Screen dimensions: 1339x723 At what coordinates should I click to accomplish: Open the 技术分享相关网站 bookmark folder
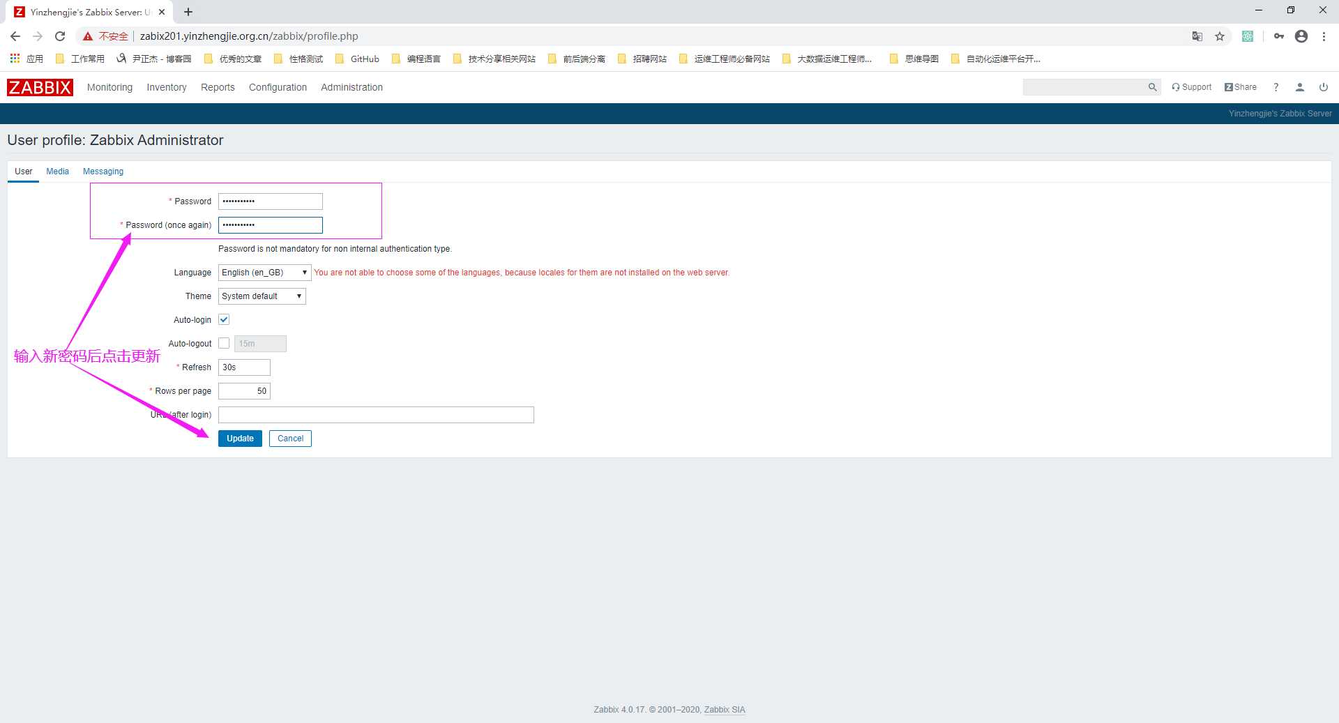(x=494, y=59)
